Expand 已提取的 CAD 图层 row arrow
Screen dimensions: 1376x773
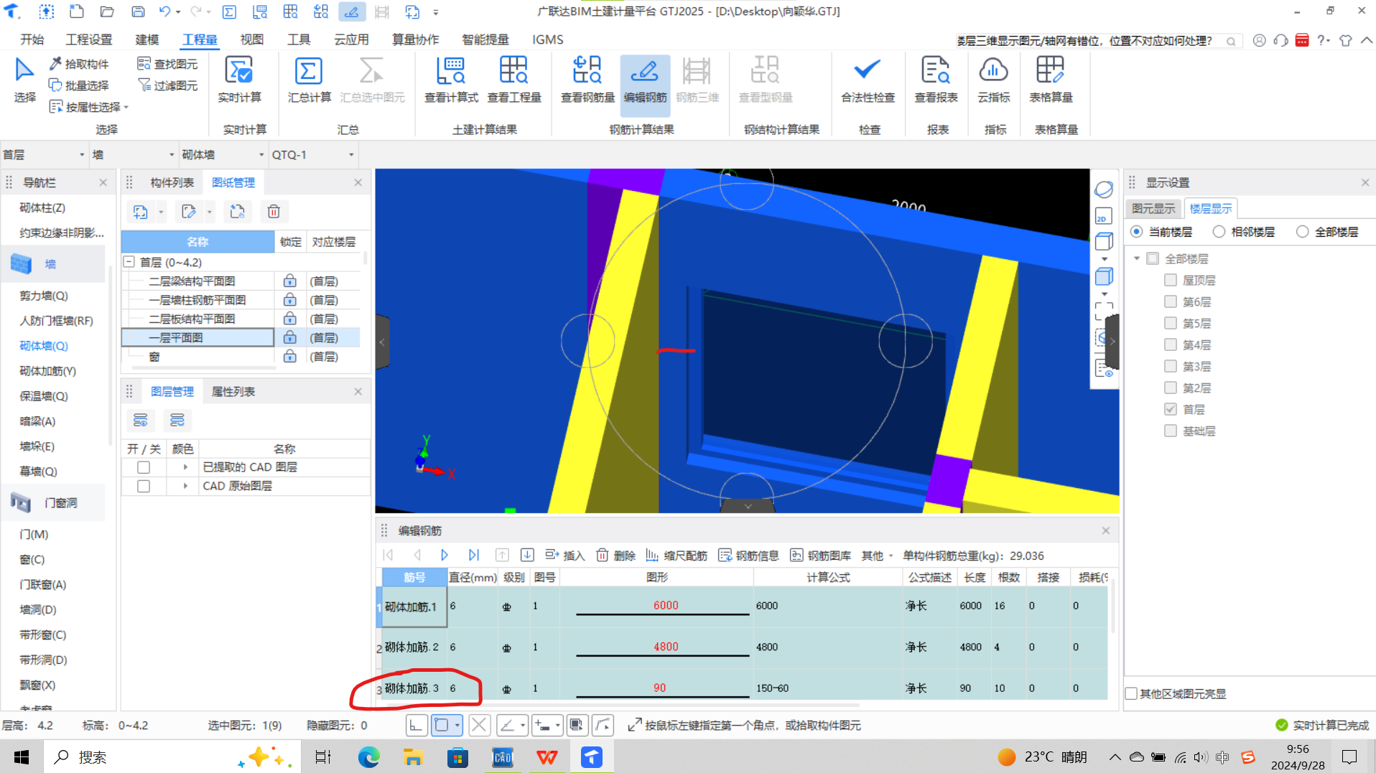tap(185, 467)
